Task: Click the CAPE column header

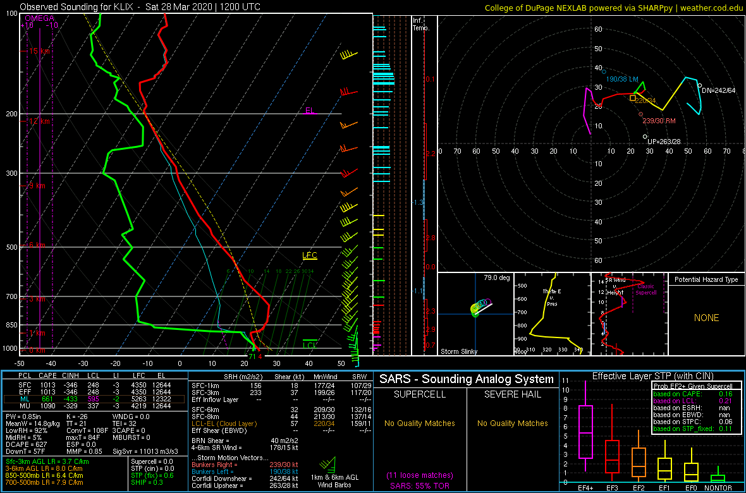Action: point(47,375)
